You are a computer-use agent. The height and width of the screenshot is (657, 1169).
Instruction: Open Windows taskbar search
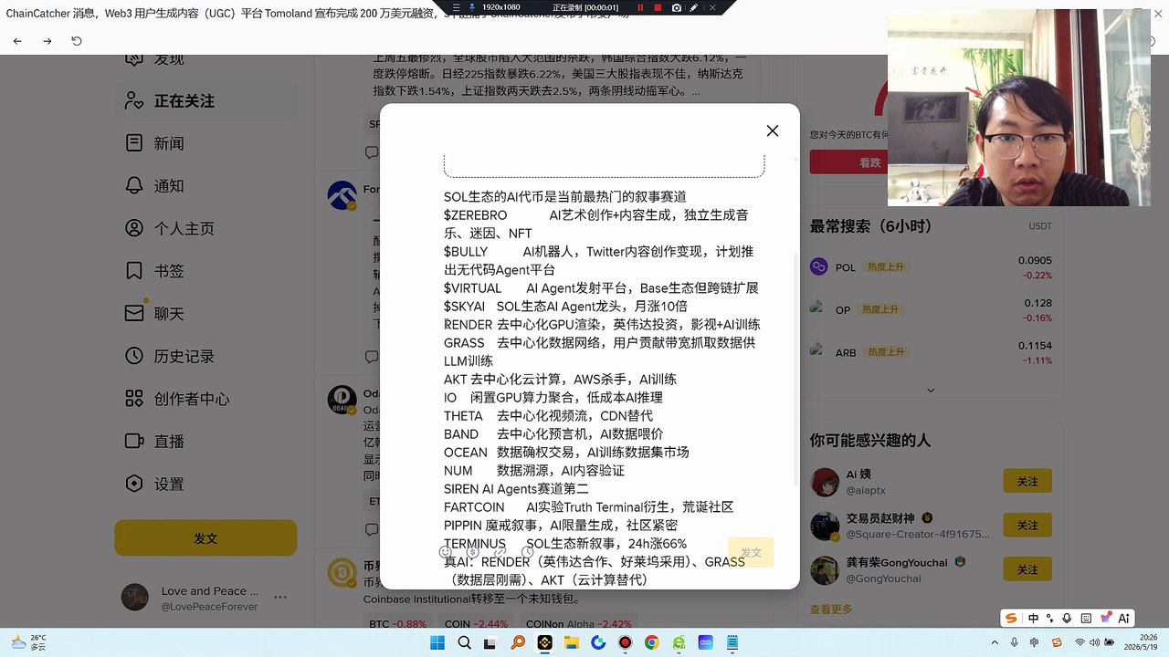tap(464, 642)
